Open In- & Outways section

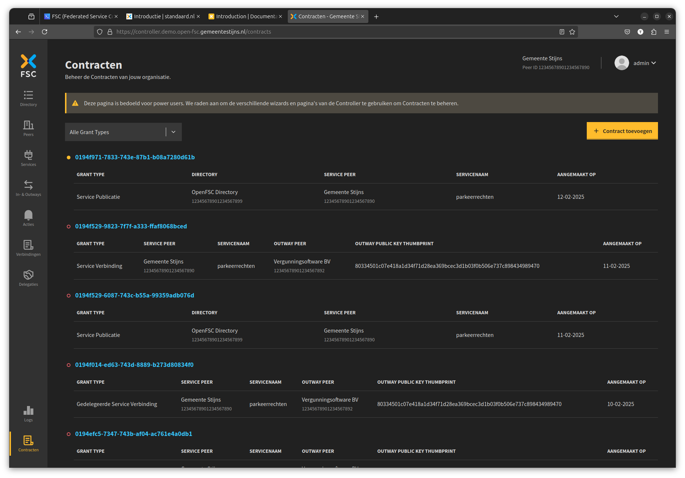click(28, 188)
